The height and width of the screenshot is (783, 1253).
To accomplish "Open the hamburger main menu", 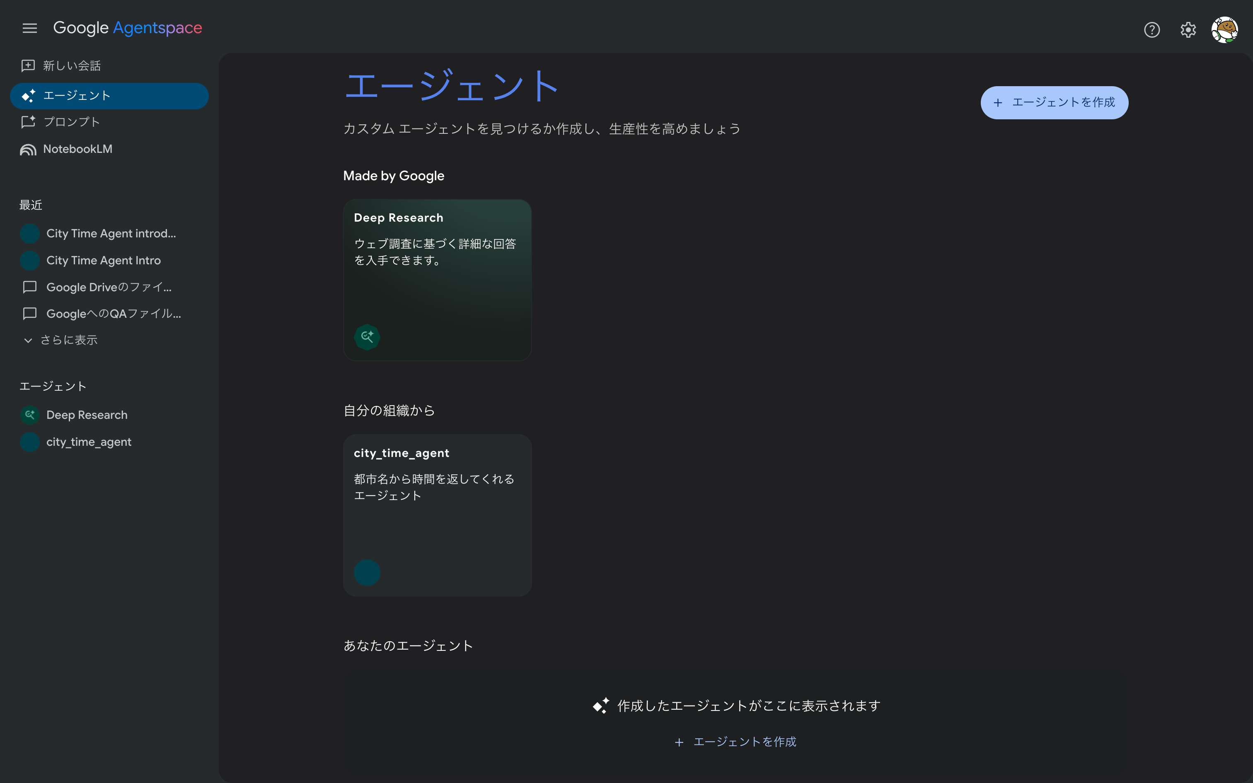I will tap(29, 28).
